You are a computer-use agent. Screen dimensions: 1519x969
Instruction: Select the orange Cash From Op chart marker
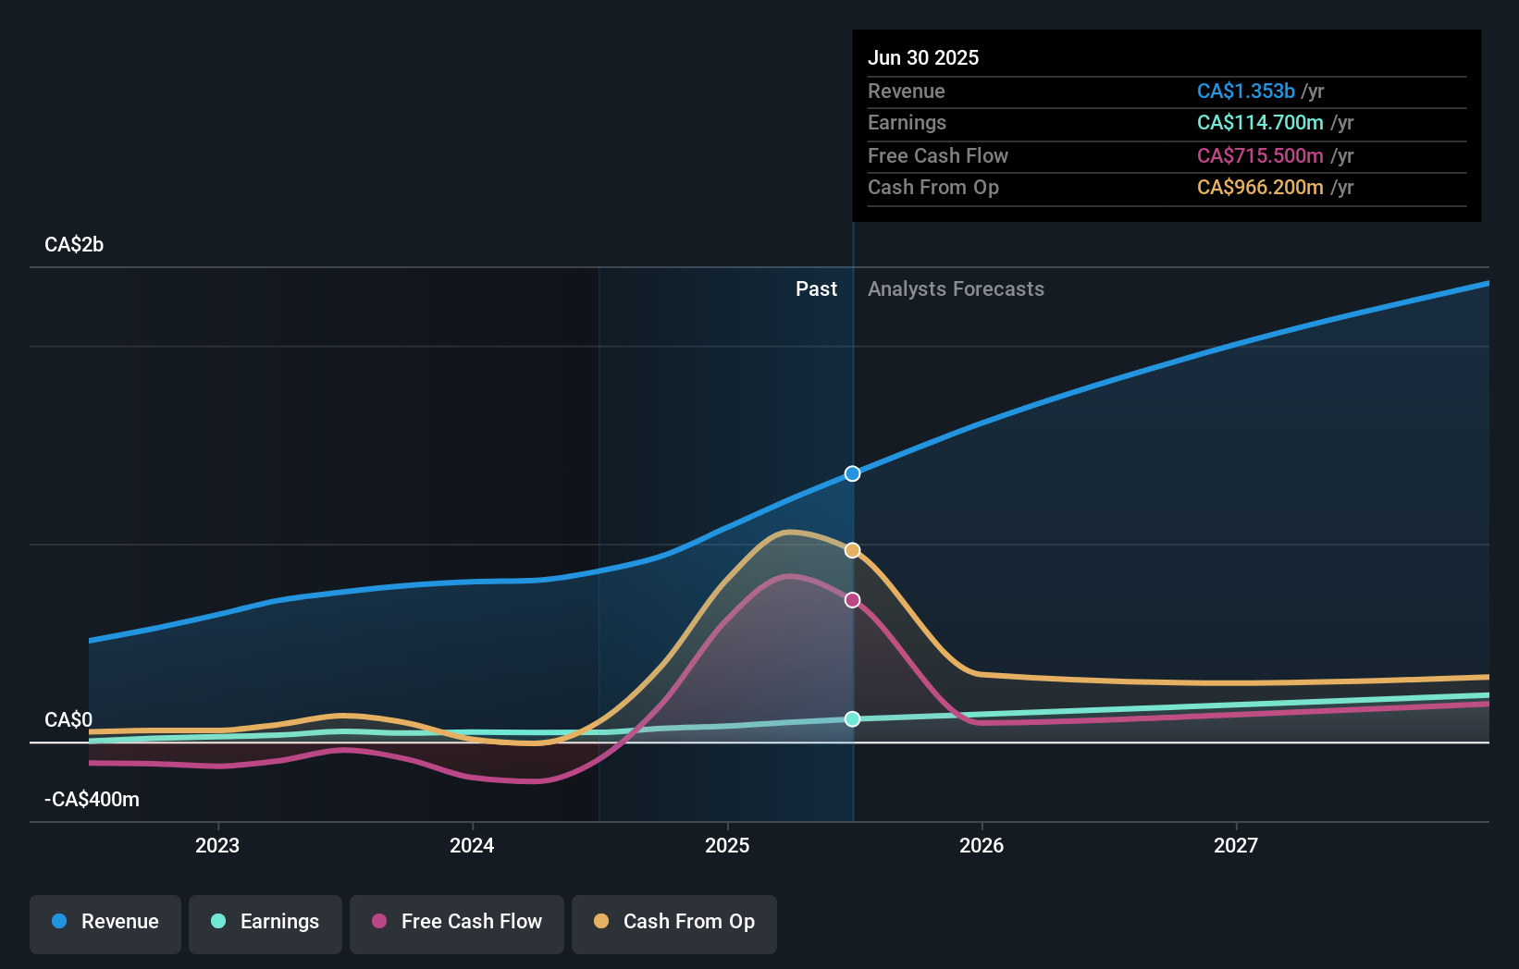852,549
